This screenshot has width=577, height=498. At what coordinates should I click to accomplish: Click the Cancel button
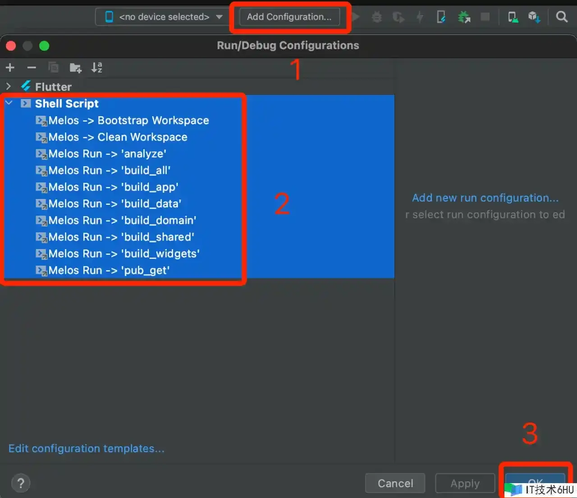(395, 483)
